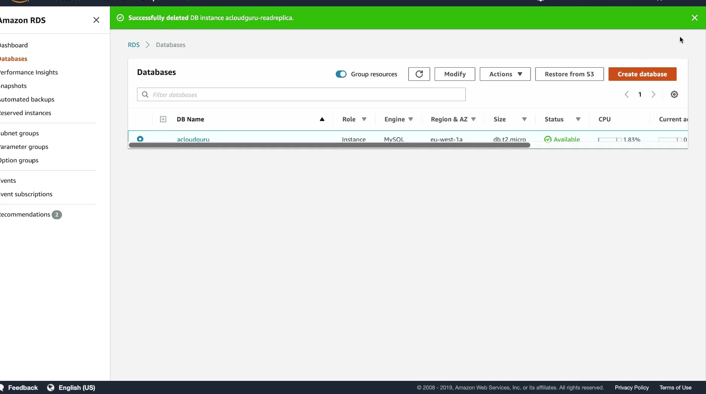Click the Restore from S3 button
The width and height of the screenshot is (706, 394).
[569, 74]
